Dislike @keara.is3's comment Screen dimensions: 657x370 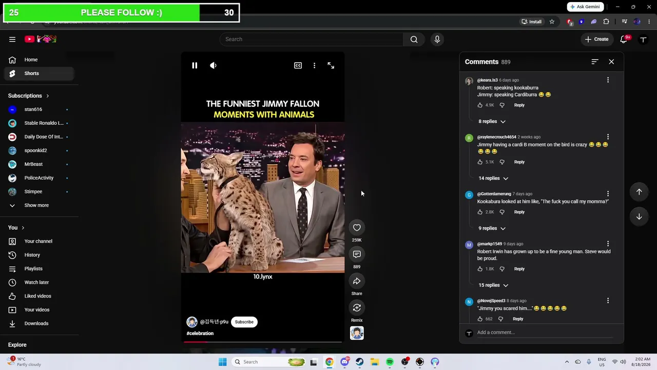coord(502,105)
